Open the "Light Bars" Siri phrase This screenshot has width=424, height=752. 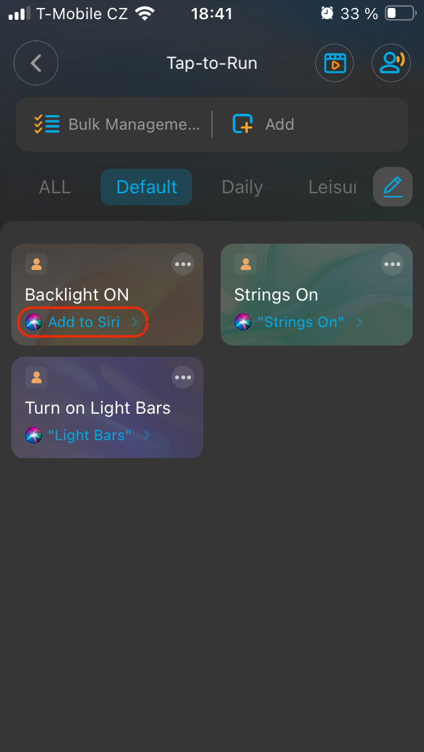(89, 436)
